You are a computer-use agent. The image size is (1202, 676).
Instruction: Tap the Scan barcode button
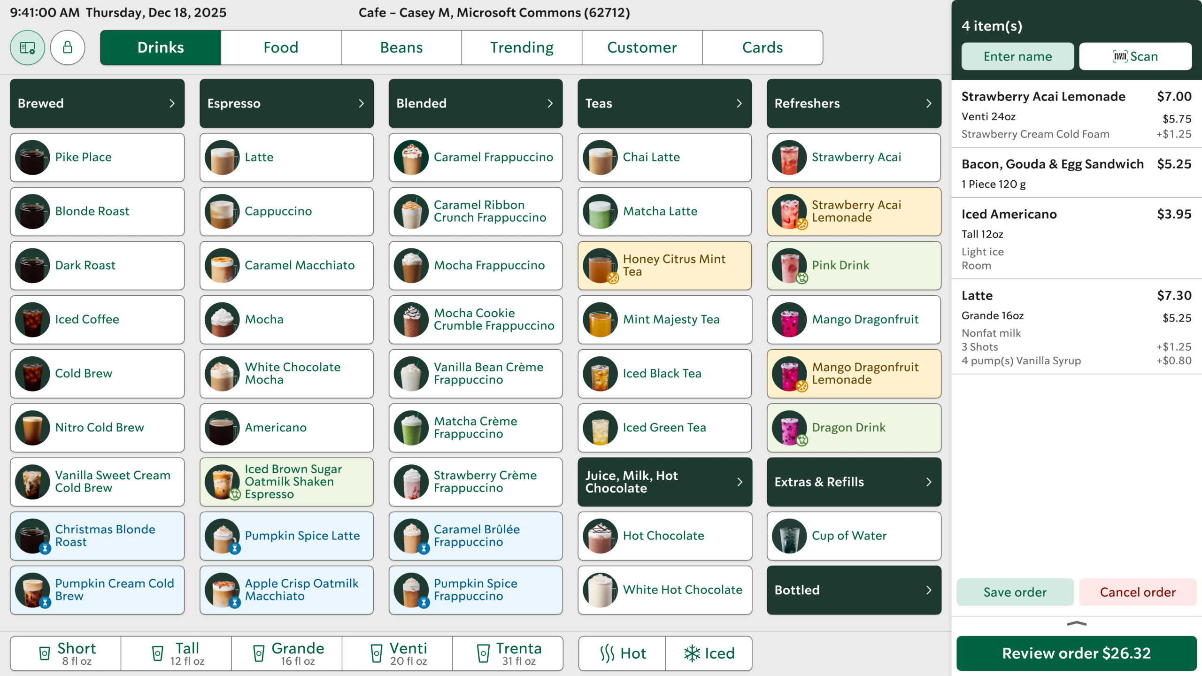[x=1135, y=56]
